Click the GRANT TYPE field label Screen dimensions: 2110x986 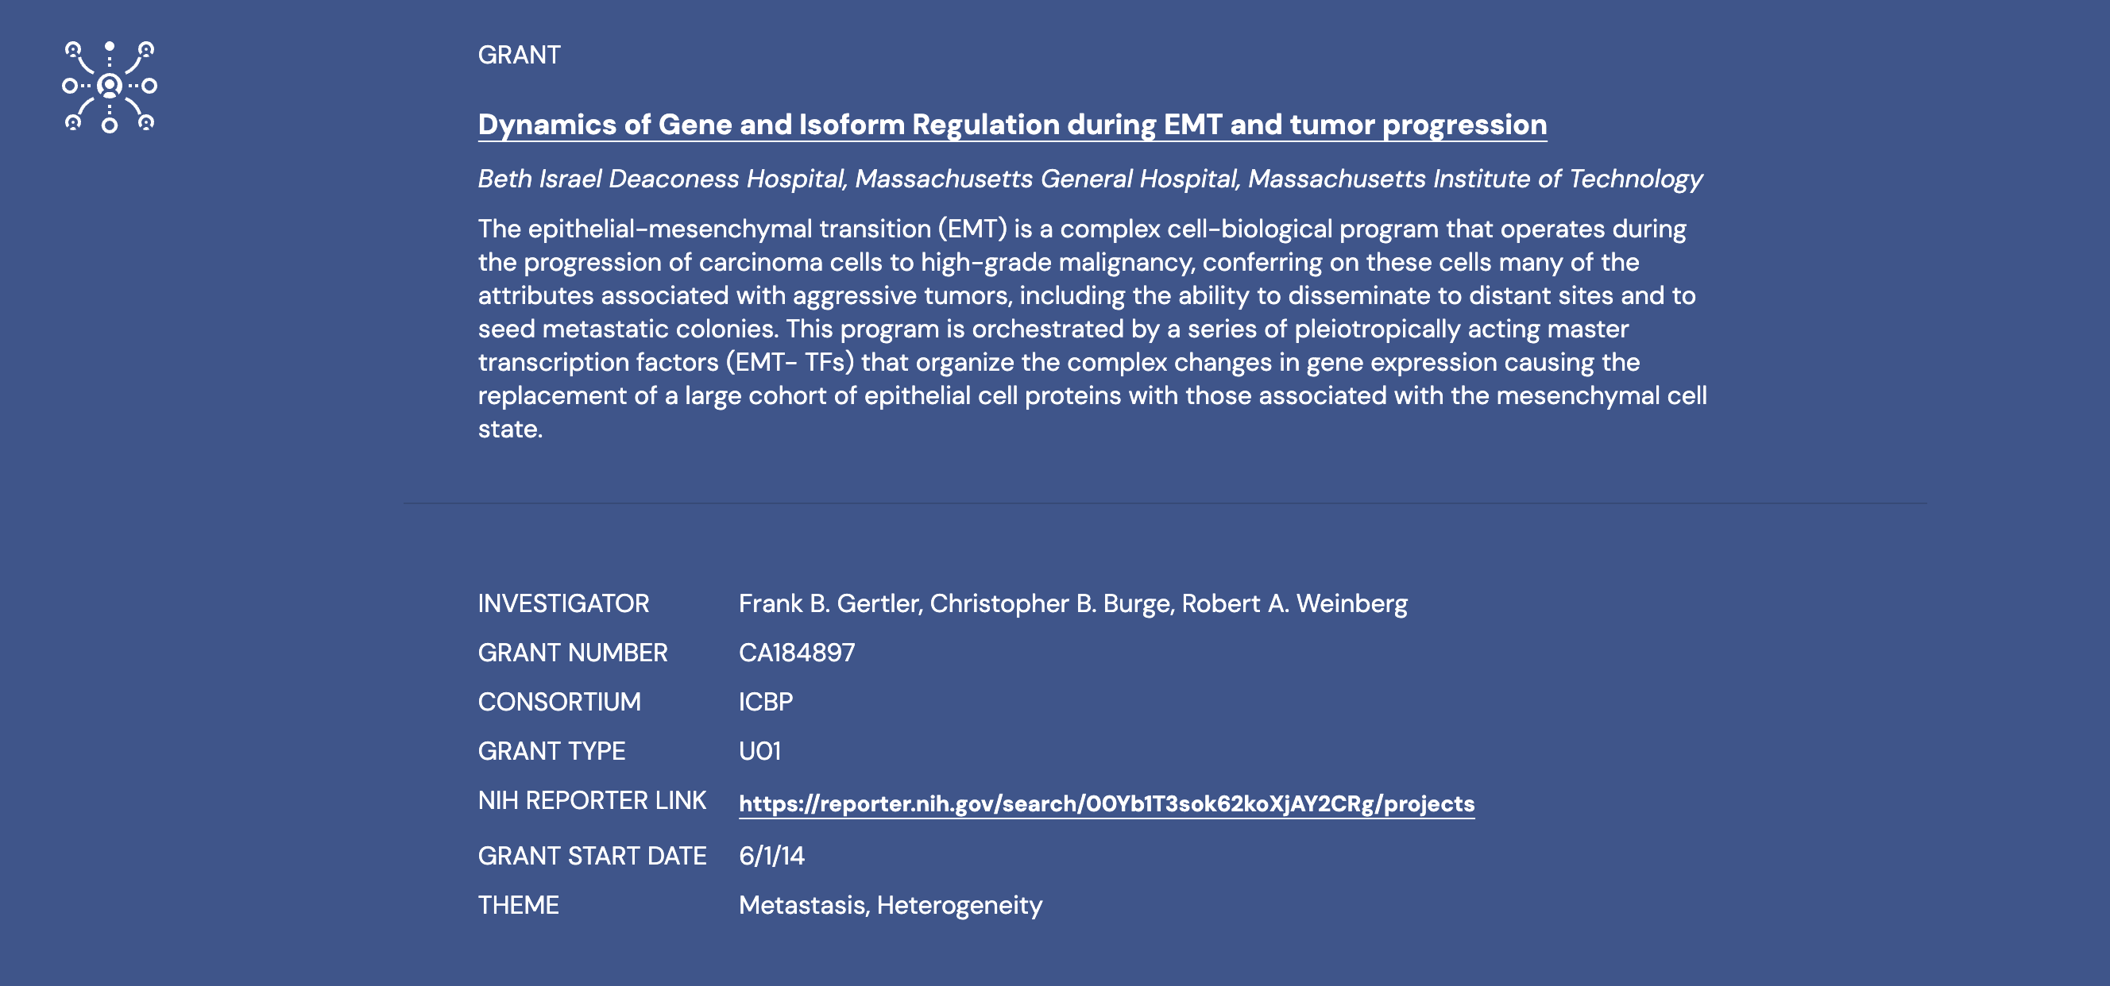pyautogui.click(x=551, y=751)
